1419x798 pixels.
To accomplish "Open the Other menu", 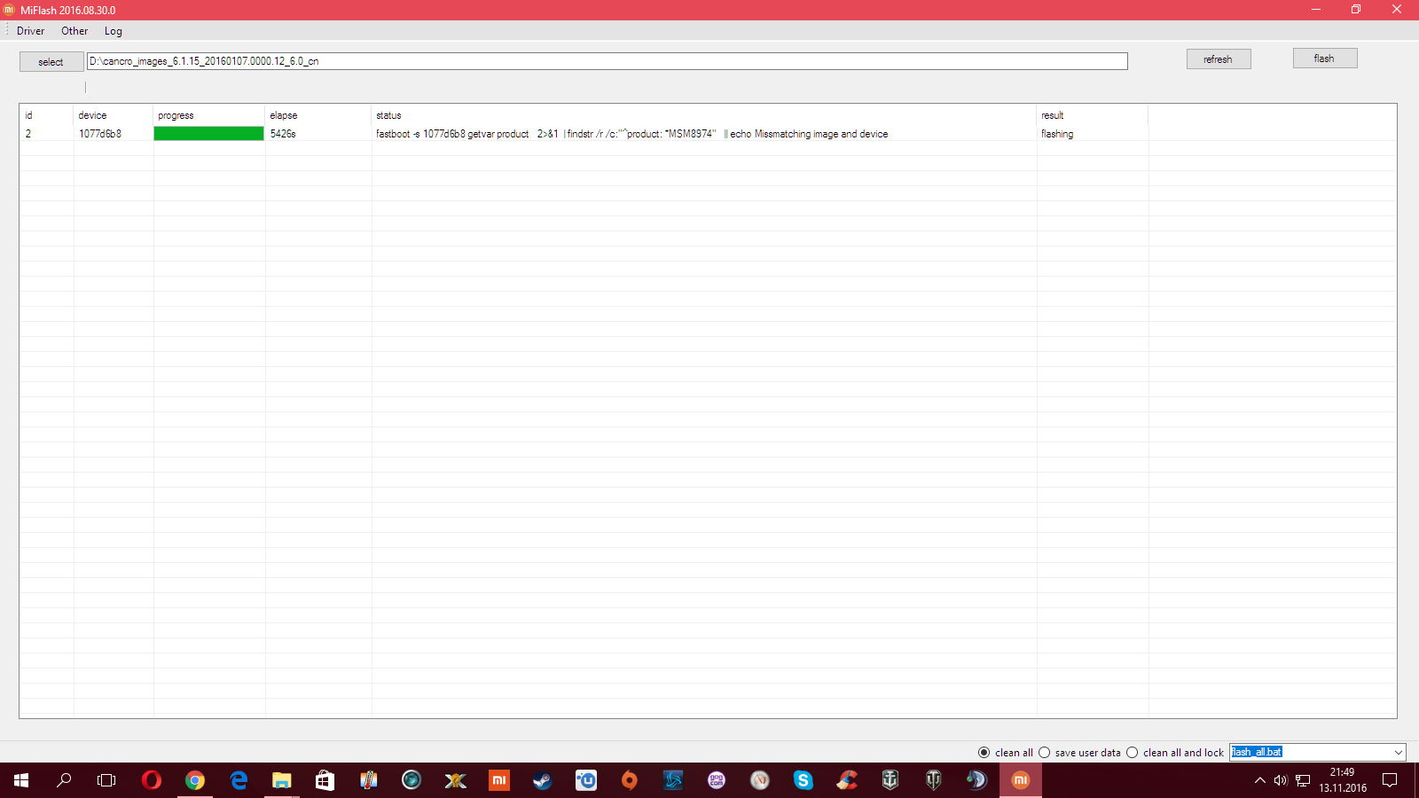I will pos(74,31).
